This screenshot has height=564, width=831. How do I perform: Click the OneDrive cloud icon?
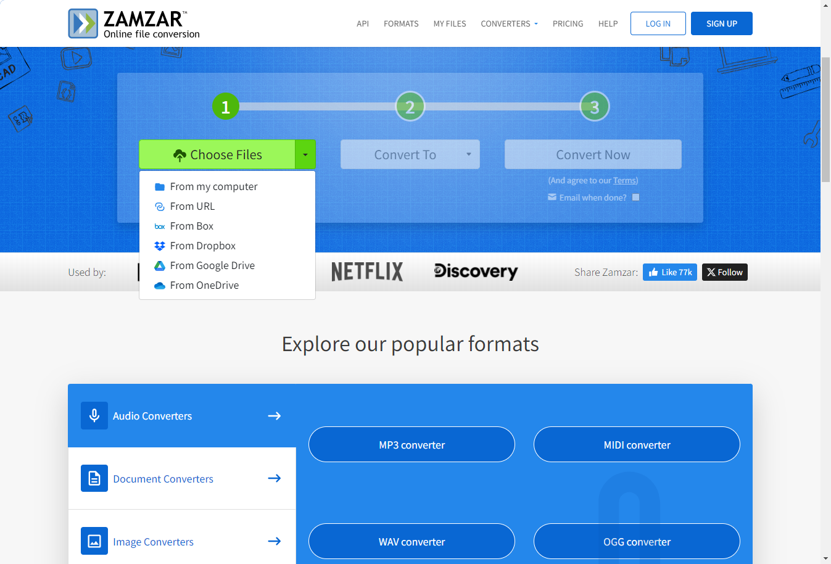(x=160, y=285)
